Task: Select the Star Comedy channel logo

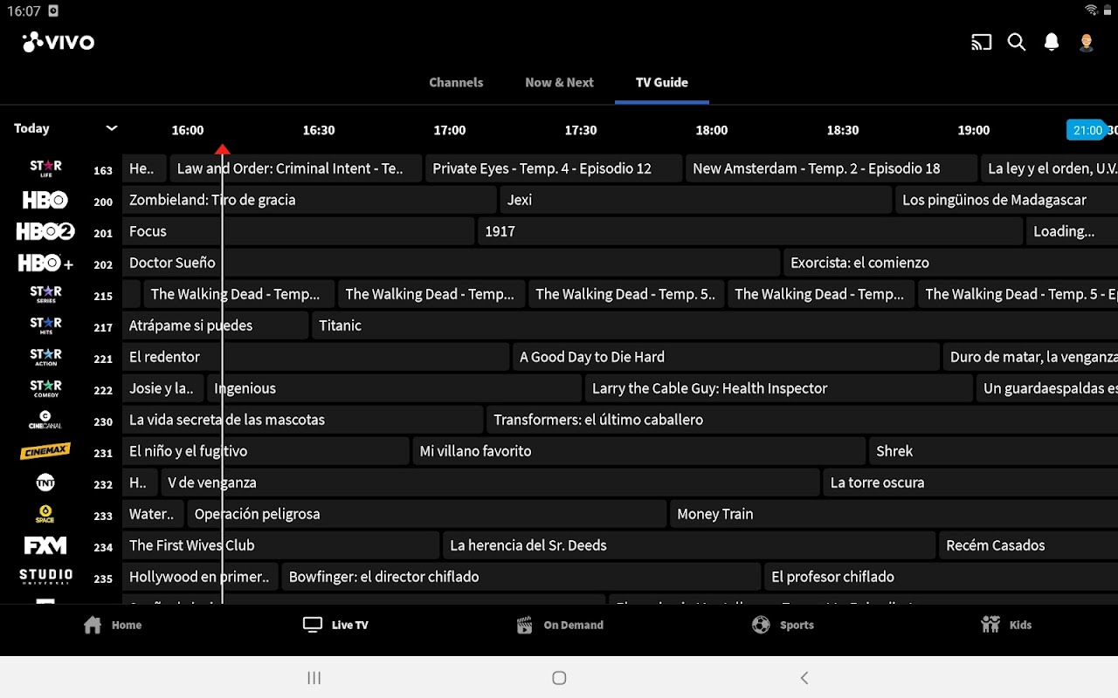Action: coord(45,388)
